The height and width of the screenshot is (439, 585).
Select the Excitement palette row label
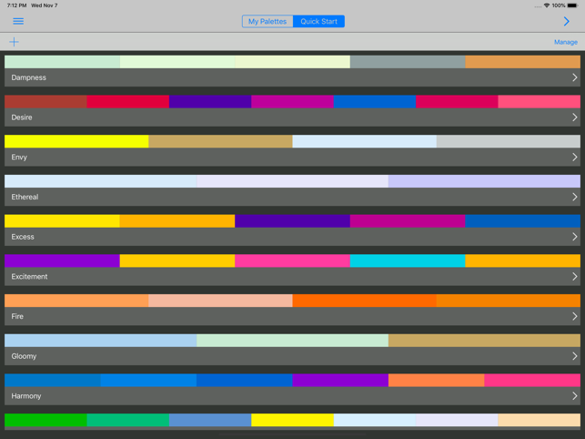click(29, 277)
